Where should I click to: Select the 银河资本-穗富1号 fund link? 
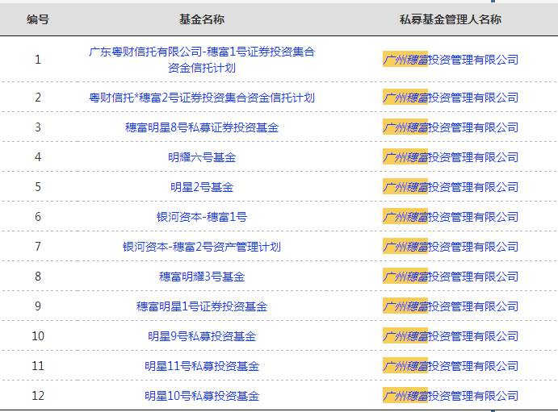202,217
